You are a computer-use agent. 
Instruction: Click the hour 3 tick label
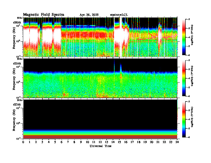pos(42,142)
